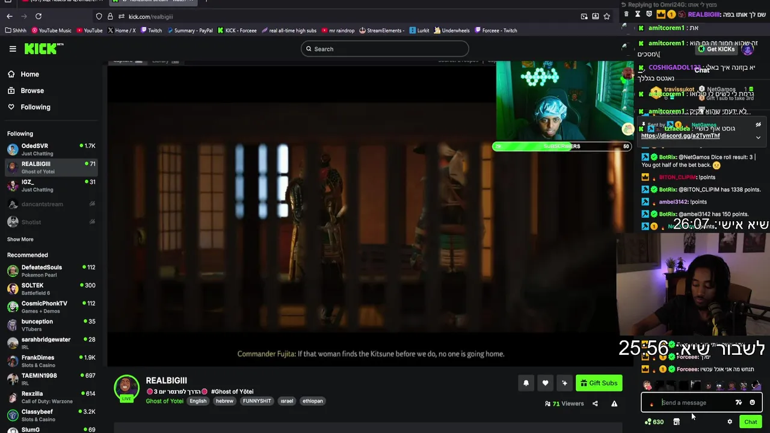Open REALBIGIII followed channel
Screen dimensions: 770x433
[51, 167]
